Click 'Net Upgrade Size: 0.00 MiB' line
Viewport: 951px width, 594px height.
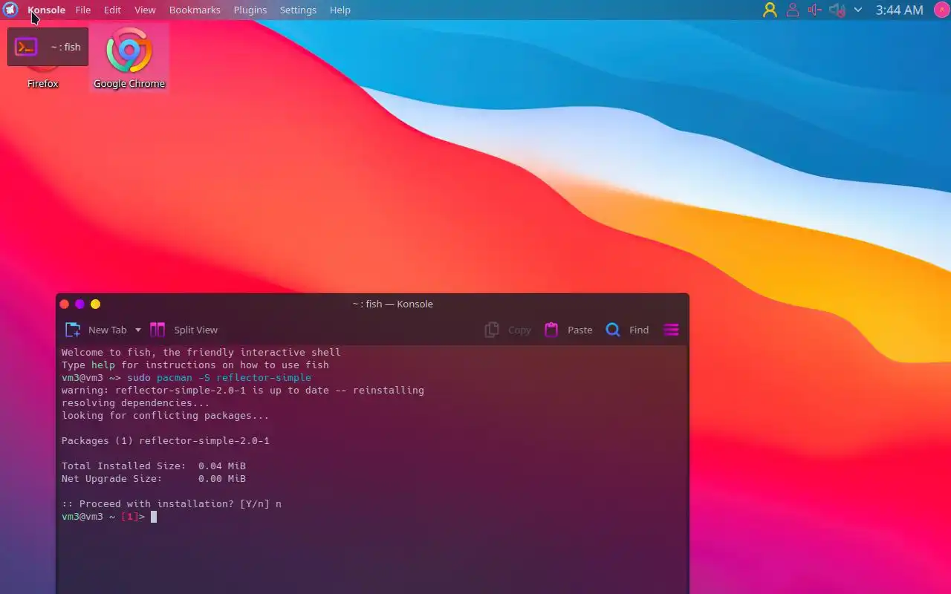click(154, 479)
